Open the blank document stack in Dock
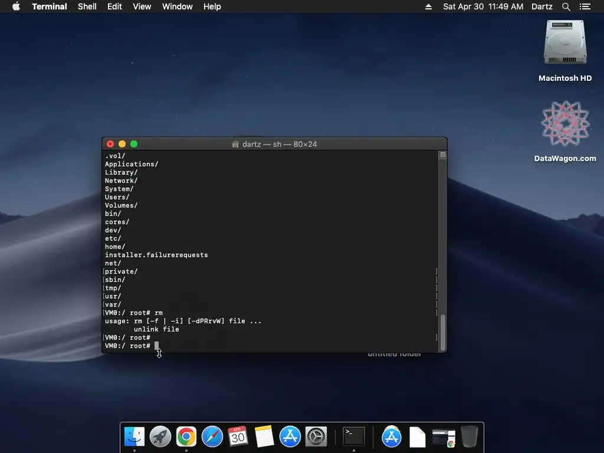The height and width of the screenshot is (453, 604). coord(417,437)
